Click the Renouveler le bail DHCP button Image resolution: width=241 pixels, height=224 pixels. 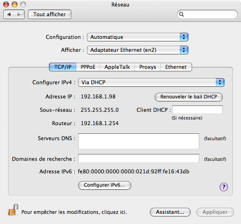coord(189,97)
